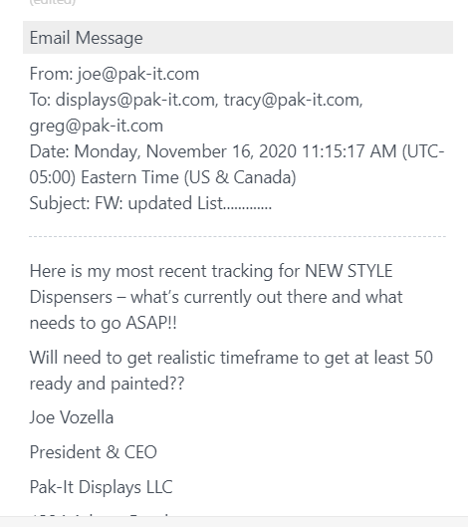Click the 'Pak-It Displays LLC' company name
This screenshot has height=527, width=468.
pyautogui.click(x=102, y=487)
